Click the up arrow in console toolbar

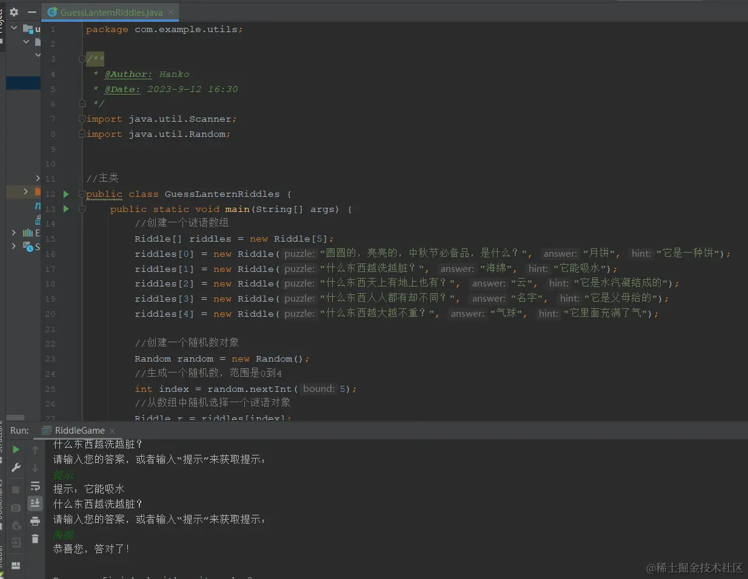pos(35,450)
